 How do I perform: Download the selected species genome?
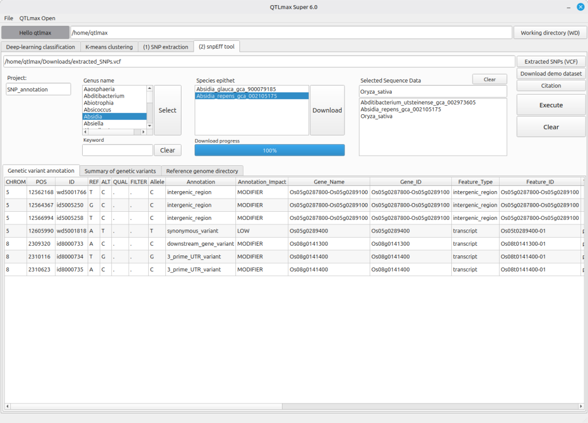tap(327, 110)
